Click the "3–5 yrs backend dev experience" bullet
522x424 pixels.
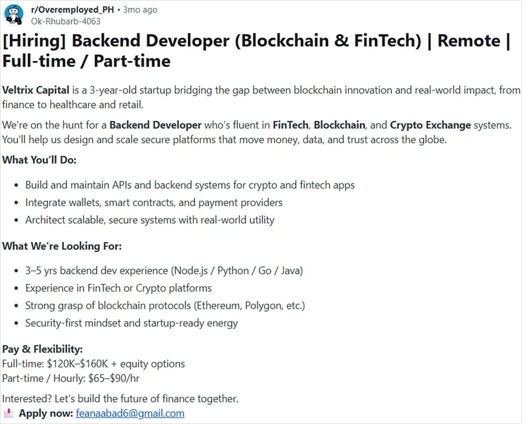click(164, 270)
